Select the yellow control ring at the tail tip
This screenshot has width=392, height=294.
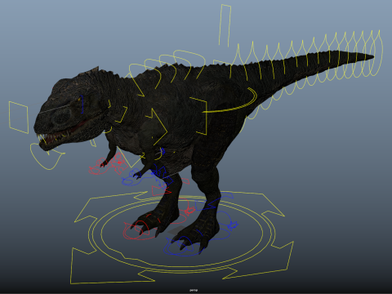[376, 53]
